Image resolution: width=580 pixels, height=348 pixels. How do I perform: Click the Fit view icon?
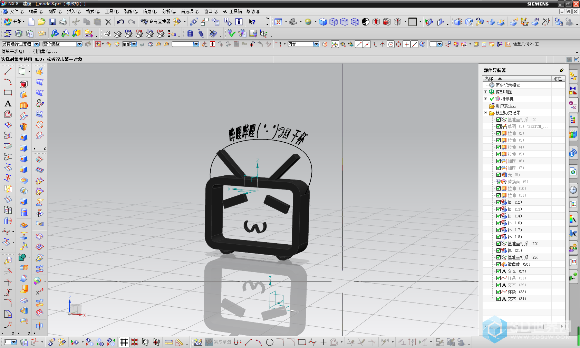(x=278, y=22)
